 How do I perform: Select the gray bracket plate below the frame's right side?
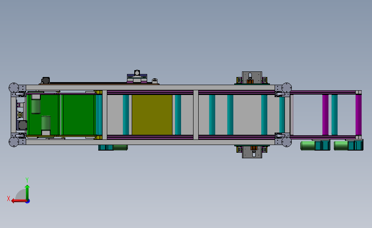[x=252, y=152]
